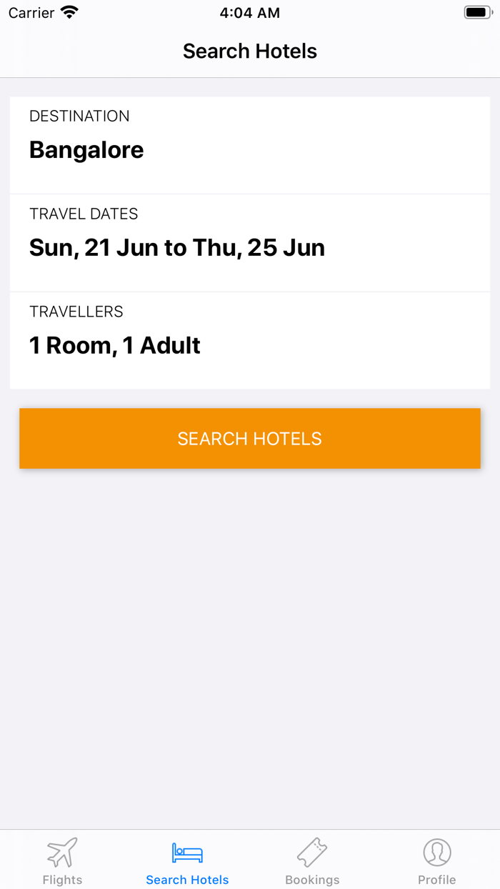
Task: Tap the Wi-Fi icon in status bar
Action: [68, 11]
